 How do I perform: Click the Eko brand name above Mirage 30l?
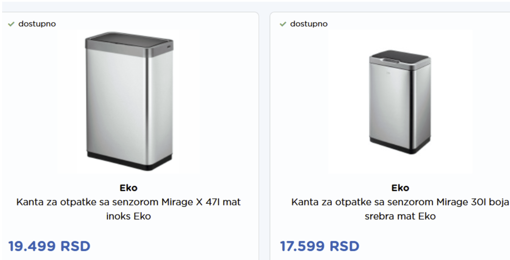coord(400,188)
